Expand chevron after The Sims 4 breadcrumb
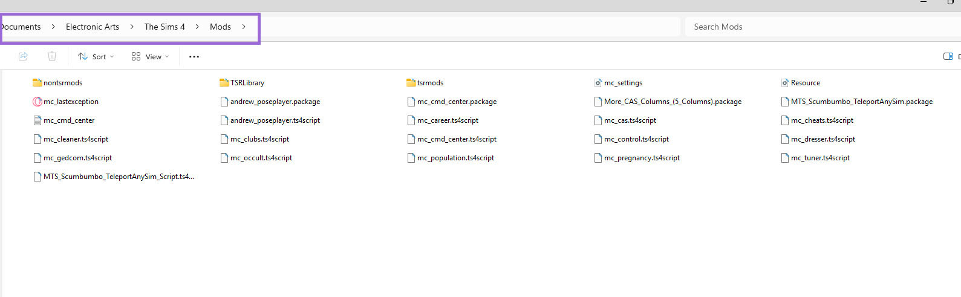 click(197, 27)
